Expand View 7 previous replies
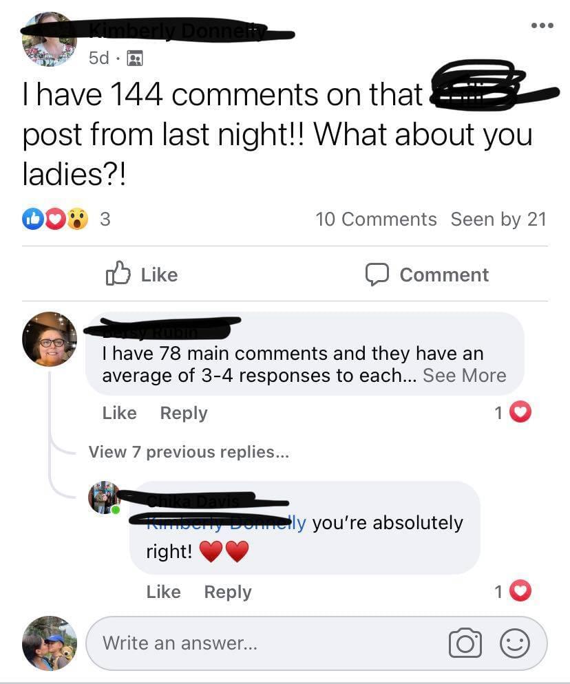 pos(189,452)
